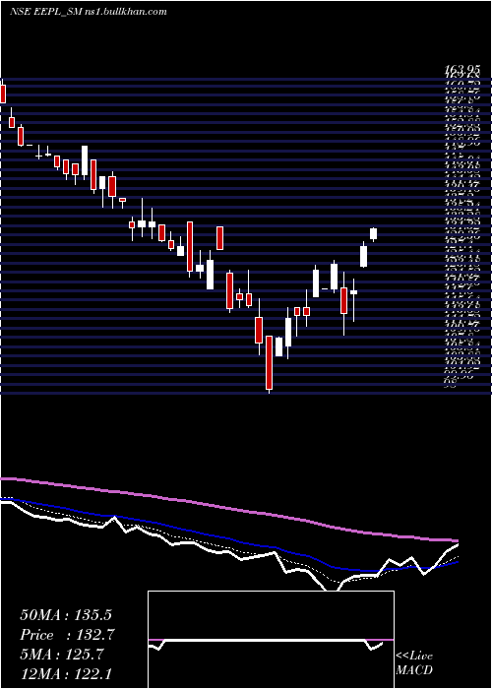
Task: Click the <<Live MACD label
Action: (414, 663)
